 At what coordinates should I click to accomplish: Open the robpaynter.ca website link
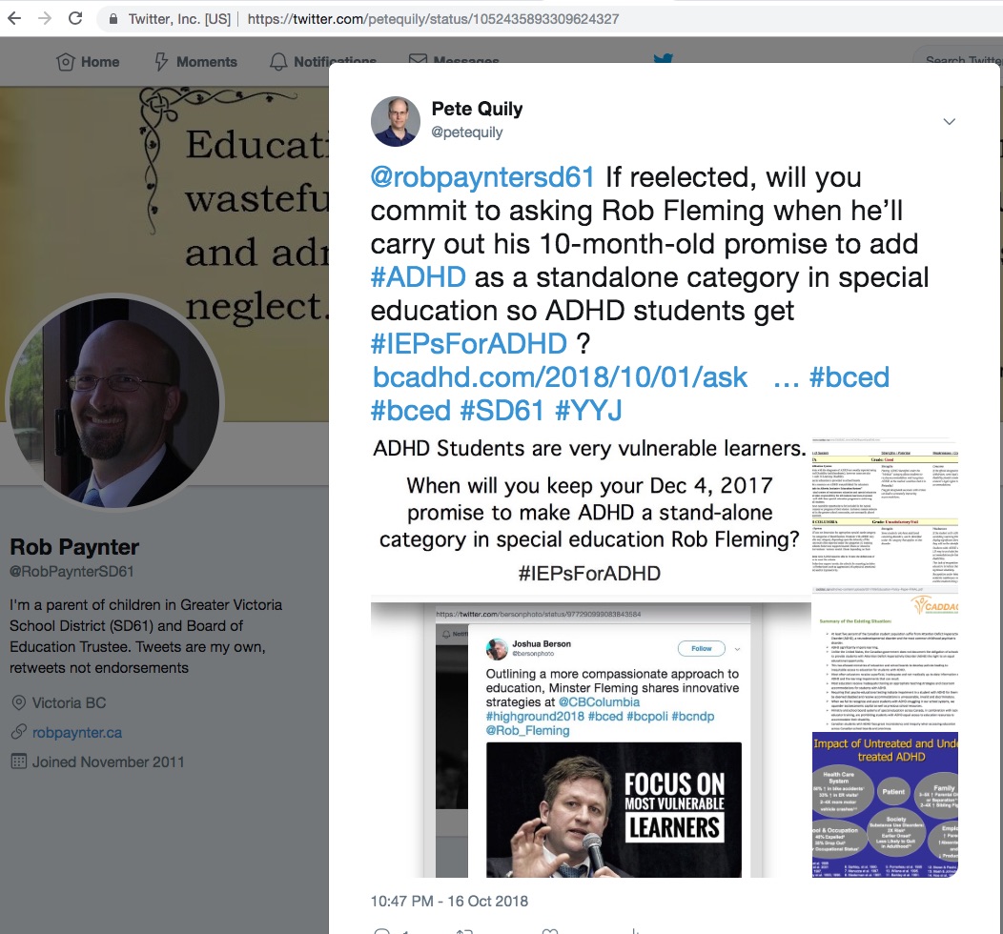(77, 733)
